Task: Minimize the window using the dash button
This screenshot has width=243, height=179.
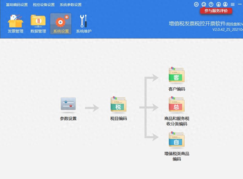Action: click(x=240, y=4)
